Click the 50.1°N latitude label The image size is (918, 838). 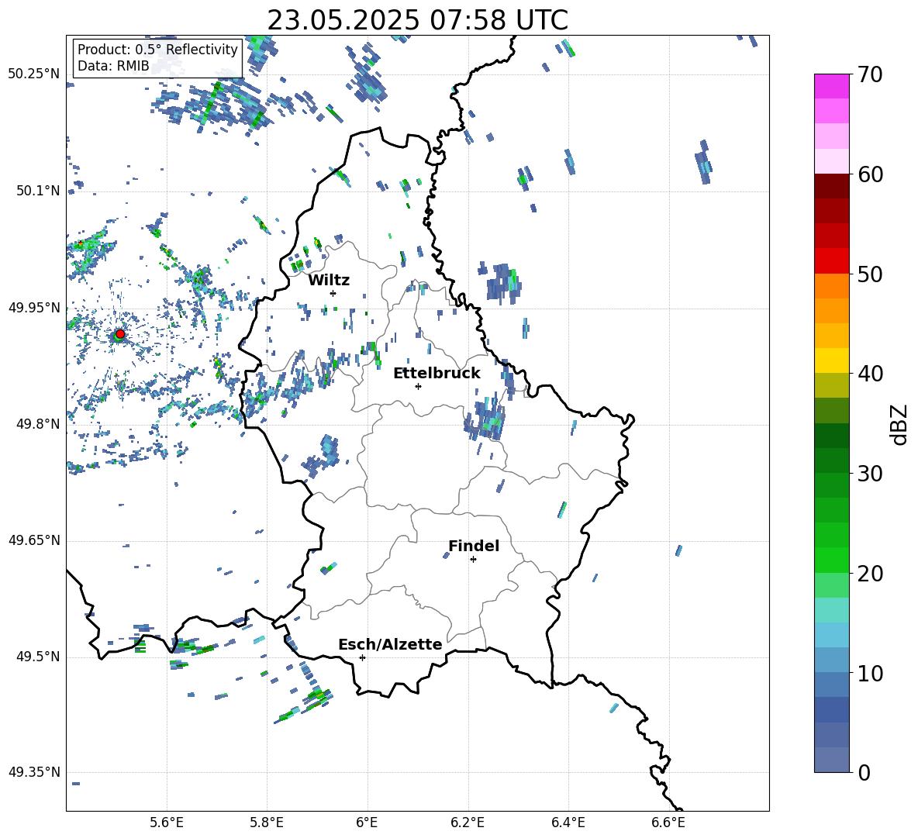click(x=38, y=191)
